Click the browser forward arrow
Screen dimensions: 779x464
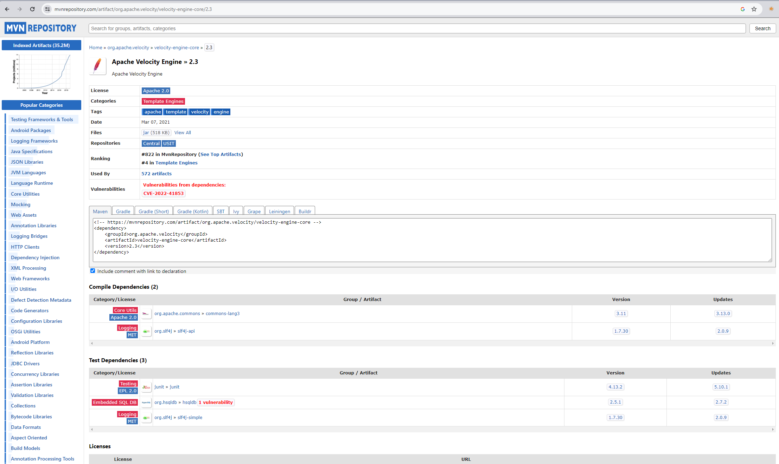pyautogui.click(x=20, y=9)
